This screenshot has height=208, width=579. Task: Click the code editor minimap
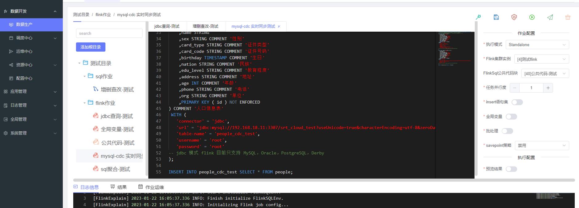[455, 105]
